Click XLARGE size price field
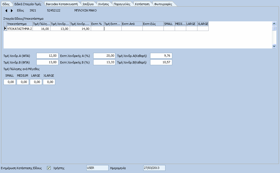Viewport: 280px width, 173px height. coord(49,82)
